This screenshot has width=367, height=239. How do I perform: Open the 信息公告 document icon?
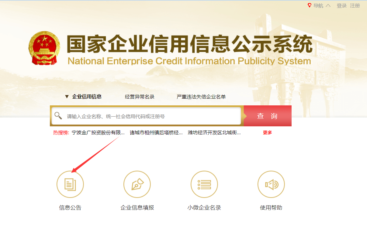(70, 184)
